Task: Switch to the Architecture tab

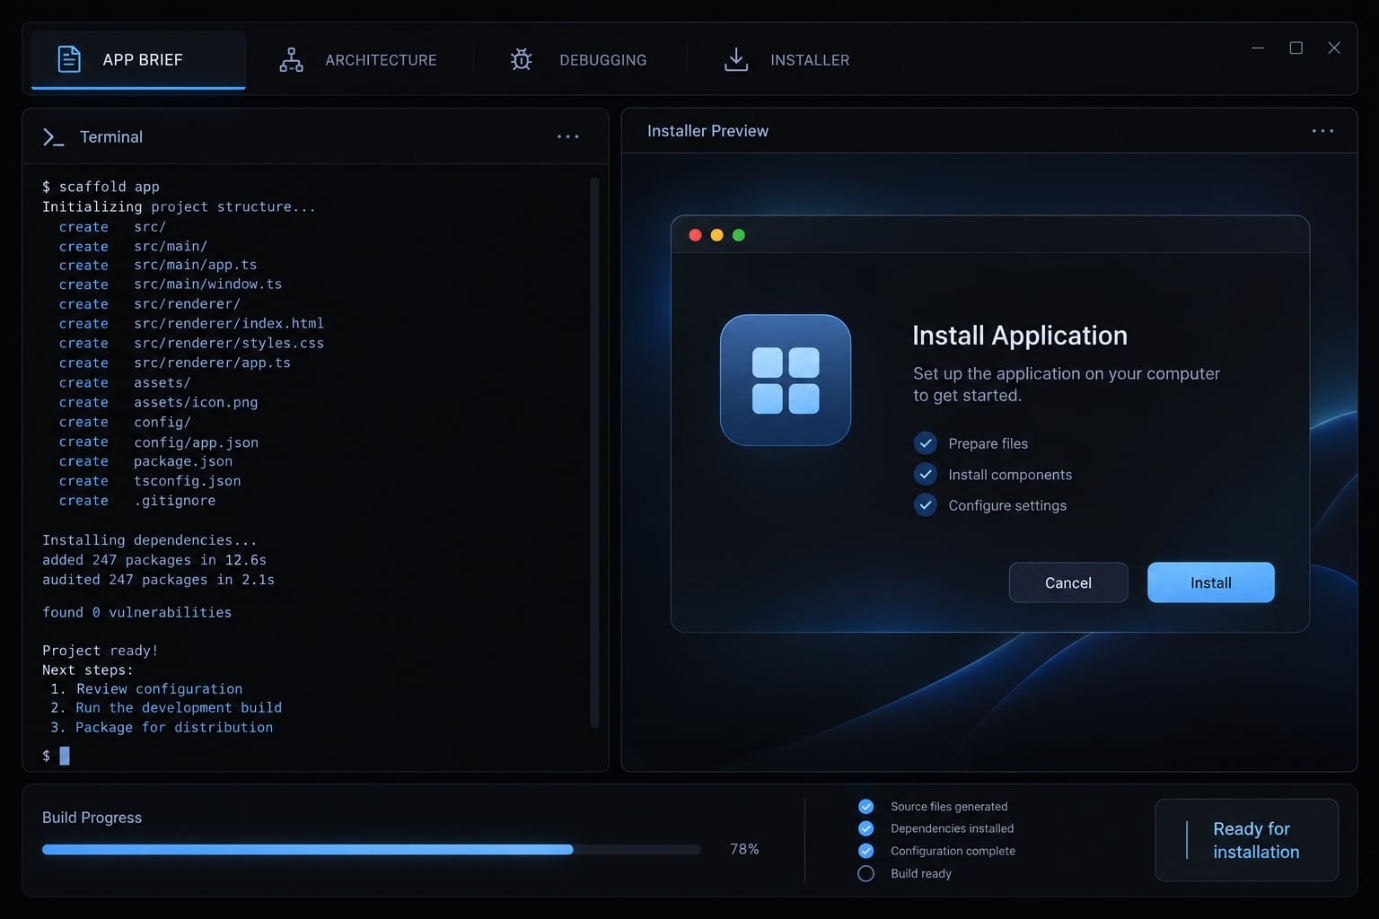Action: [x=359, y=60]
